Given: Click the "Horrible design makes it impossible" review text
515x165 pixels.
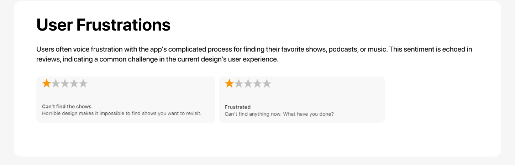Looking at the screenshot, I should (122, 113).
